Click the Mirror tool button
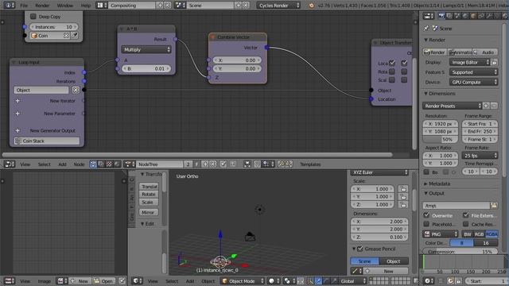This screenshot has width=509, height=286. point(149,212)
